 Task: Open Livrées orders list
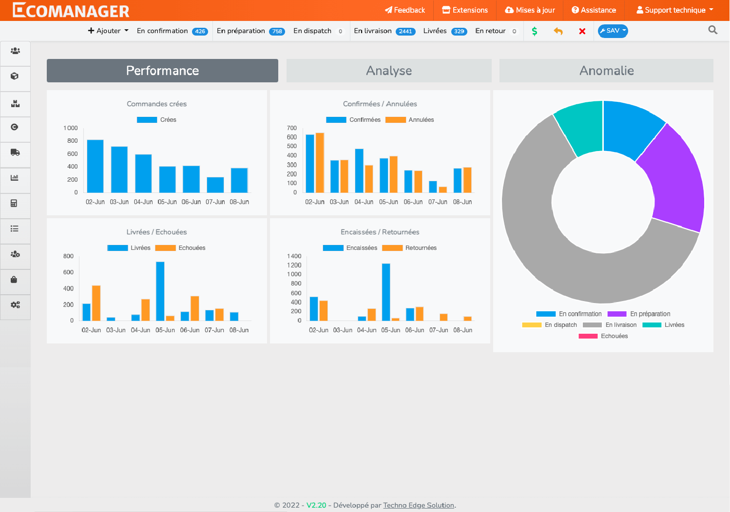click(445, 31)
